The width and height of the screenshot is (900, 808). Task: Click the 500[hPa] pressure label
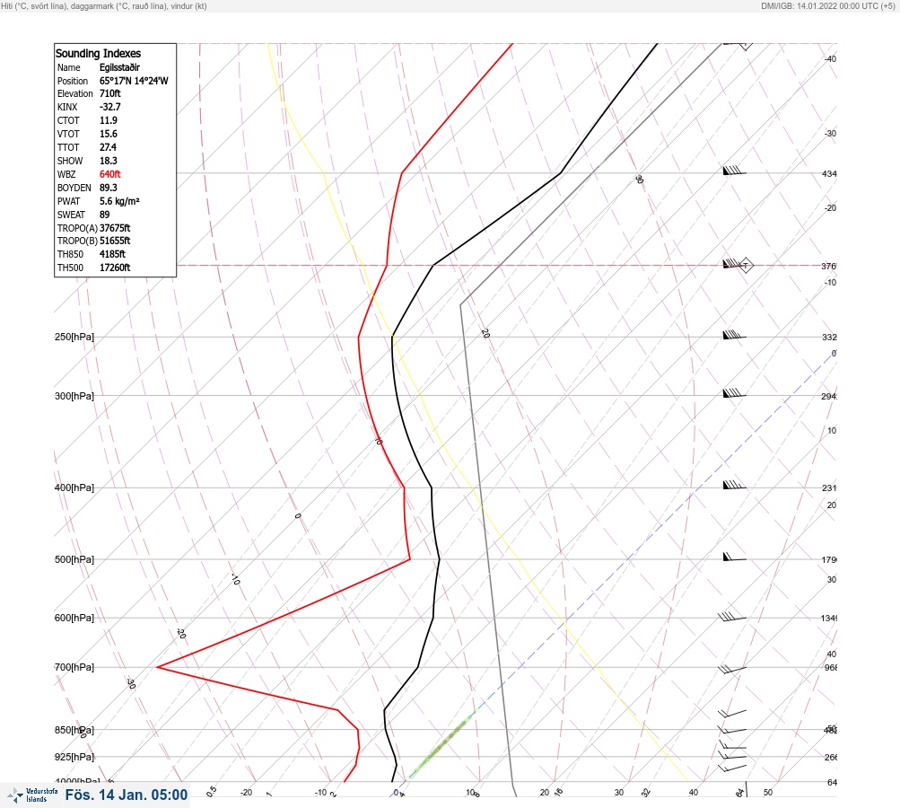pyautogui.click(x=74, y=559)
